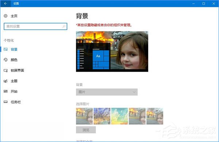Choose the fifth thumbnail under 选择图片
Image resolution: width=219 pixels, height=142 pixels.
155,116
